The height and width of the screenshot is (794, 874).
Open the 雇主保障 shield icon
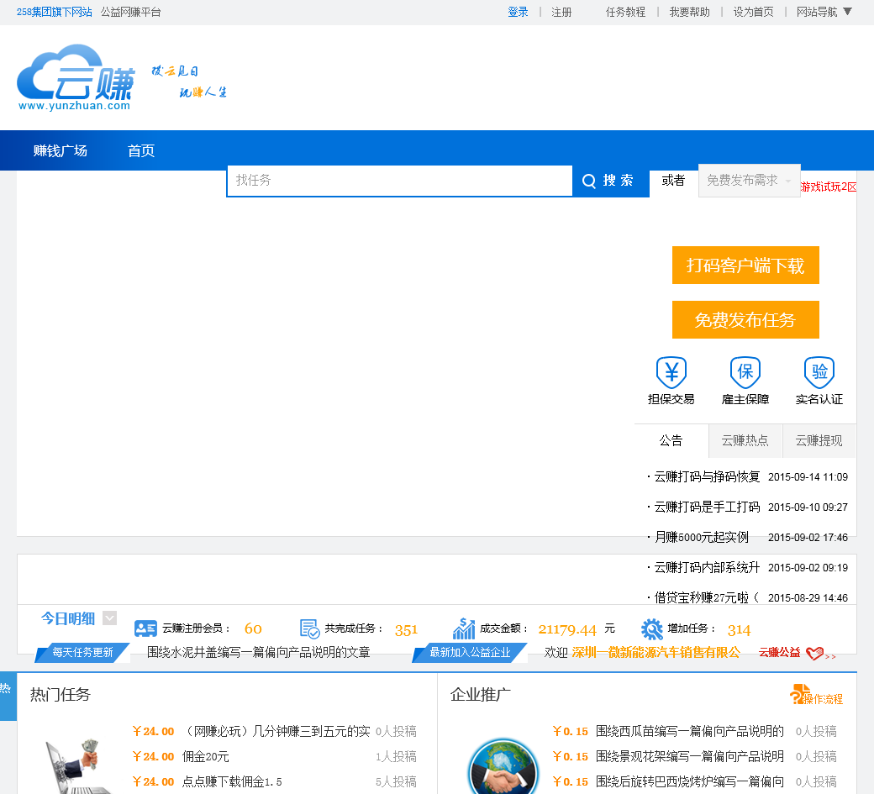point(745,371)
